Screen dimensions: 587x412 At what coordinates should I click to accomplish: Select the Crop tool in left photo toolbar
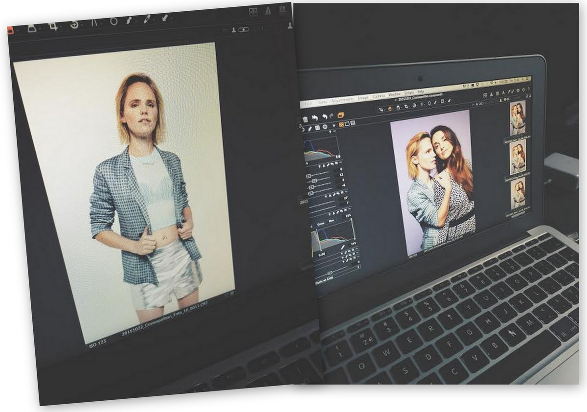(53, 26)
